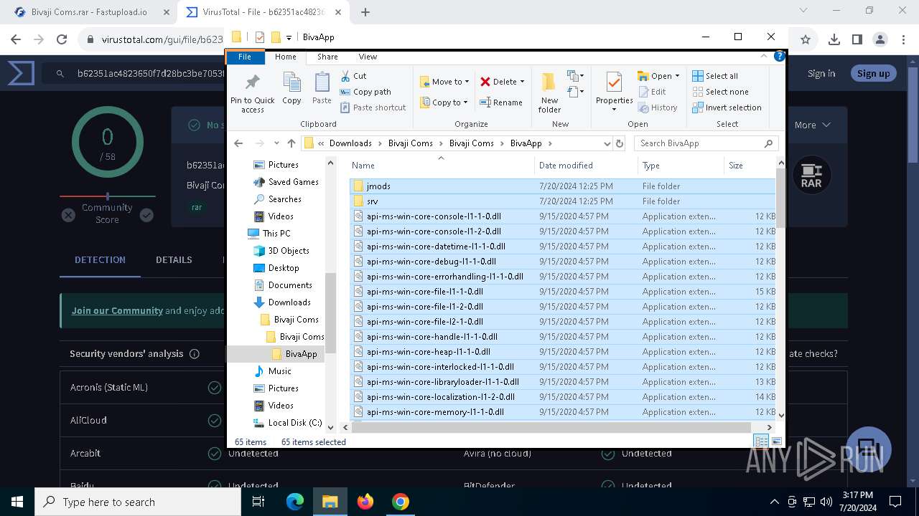Click Invert selection in ribbon

[727, 107]
